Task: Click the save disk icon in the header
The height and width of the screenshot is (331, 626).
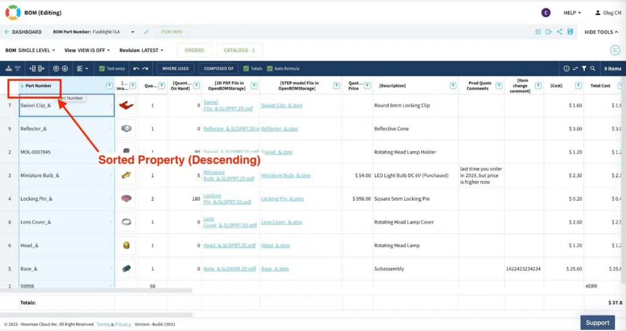Action: point(570,32)
